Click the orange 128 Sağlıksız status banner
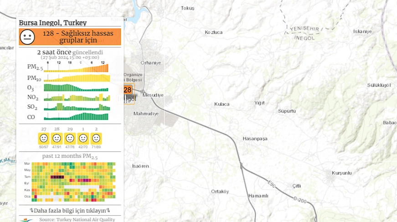The image size is (397, 222). pos(77,37)
